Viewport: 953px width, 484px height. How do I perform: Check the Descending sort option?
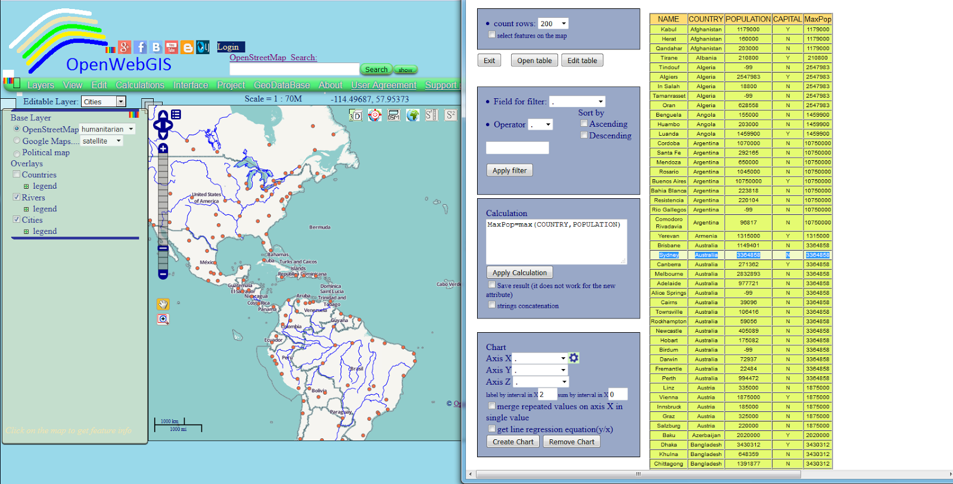click(x=584, y=135)
